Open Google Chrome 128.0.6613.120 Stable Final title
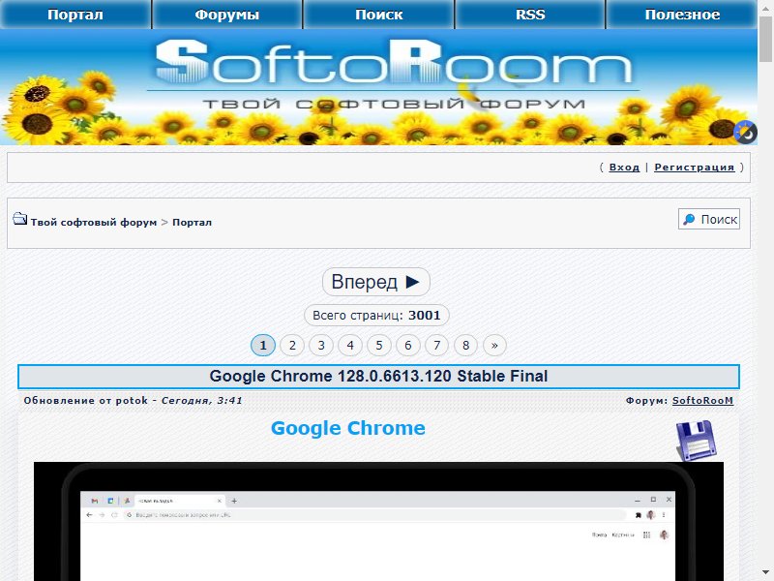The width and height of the screenshot is (774, 581). (x=378, y=377)
